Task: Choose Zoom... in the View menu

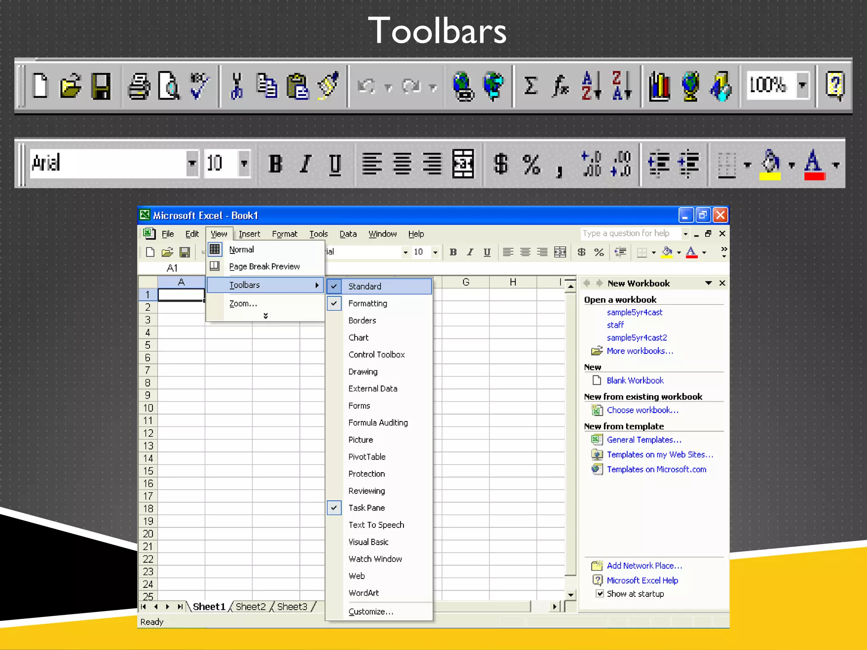Action: 265,303
